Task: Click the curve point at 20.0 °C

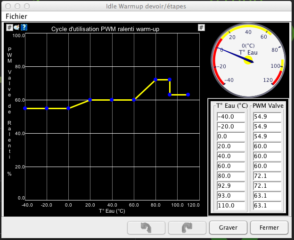Action: 90,100
